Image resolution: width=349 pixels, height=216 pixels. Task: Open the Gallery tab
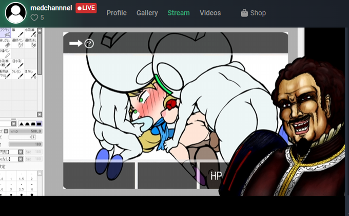pyautogui.click(x=147, y=13)
